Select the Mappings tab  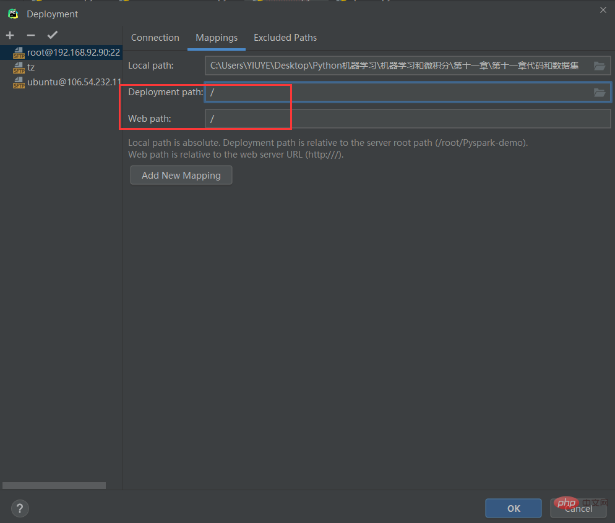[217, 38]
